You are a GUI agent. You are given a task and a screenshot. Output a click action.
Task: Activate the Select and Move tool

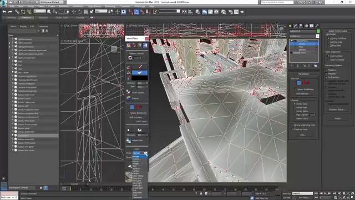pos(74,12)
